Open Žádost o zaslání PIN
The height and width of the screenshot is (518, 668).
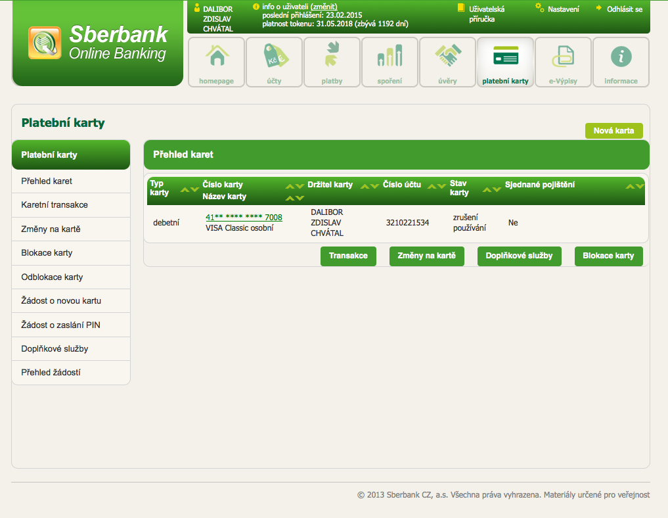coord(71,325)
